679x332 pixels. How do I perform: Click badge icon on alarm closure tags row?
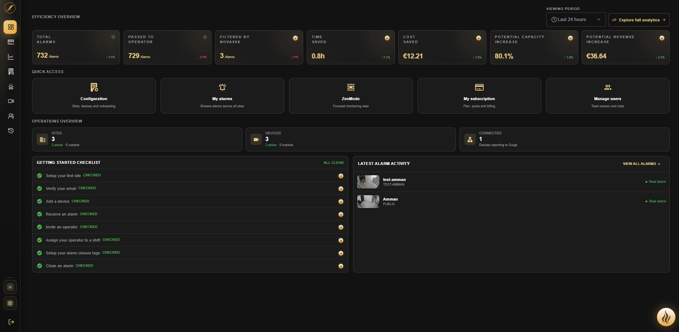[341, 253]
